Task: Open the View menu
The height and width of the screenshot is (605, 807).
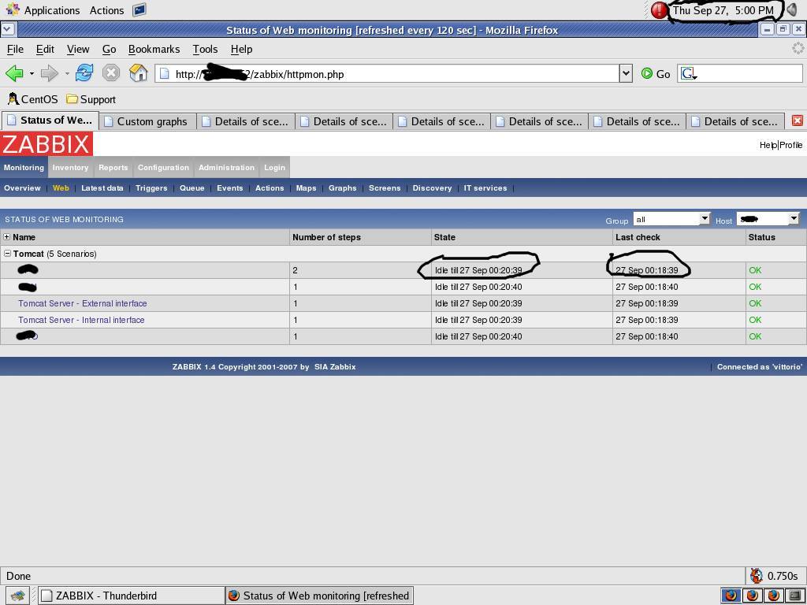Action: click(78, 50)
